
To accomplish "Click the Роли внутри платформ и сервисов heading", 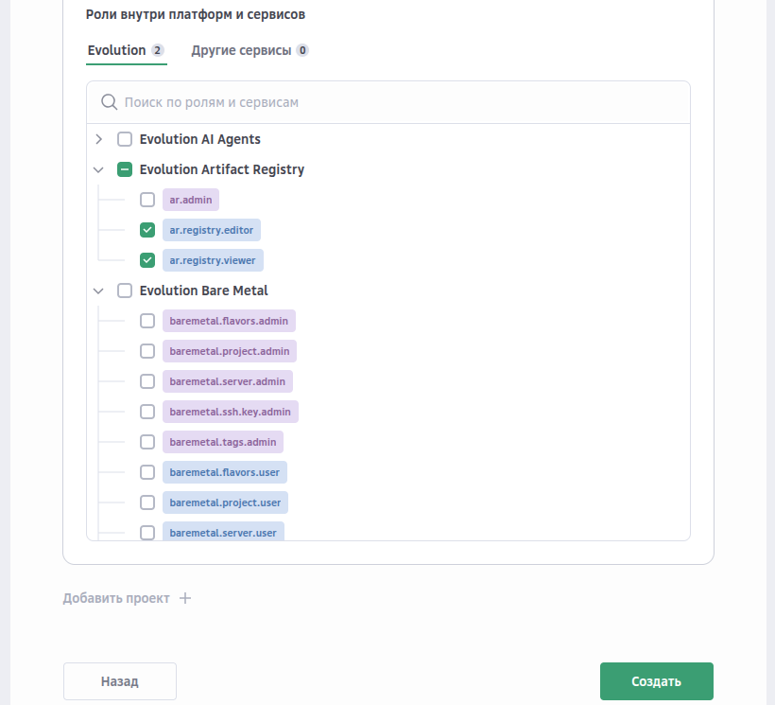I will [x=196, y=15].
